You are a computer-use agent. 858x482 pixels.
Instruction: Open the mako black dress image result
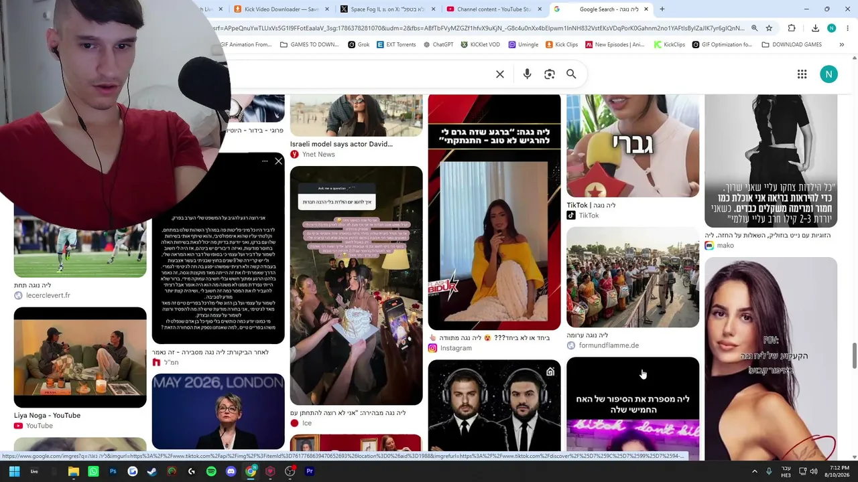click(771, 161)
